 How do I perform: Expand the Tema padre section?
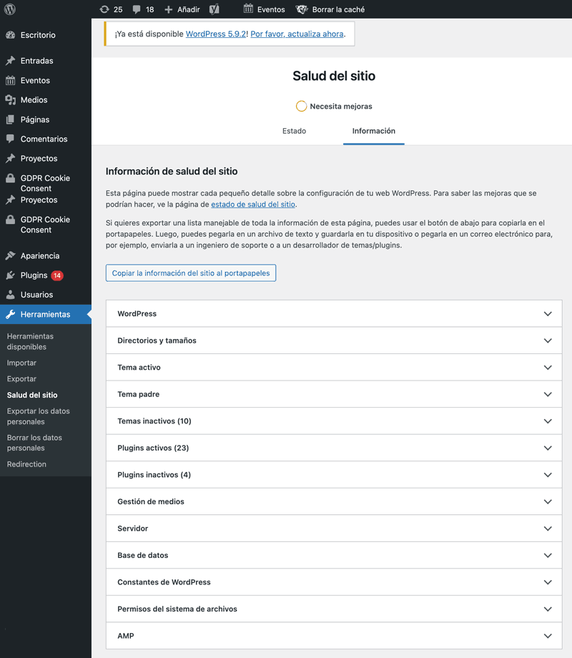(334, 394)
